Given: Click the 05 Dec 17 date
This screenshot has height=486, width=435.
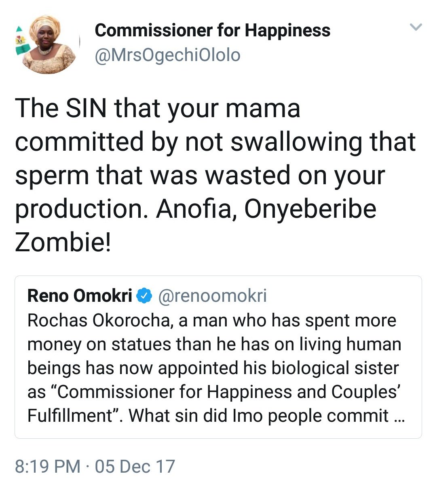Looking at the screenshot, I should click(135, 466).
